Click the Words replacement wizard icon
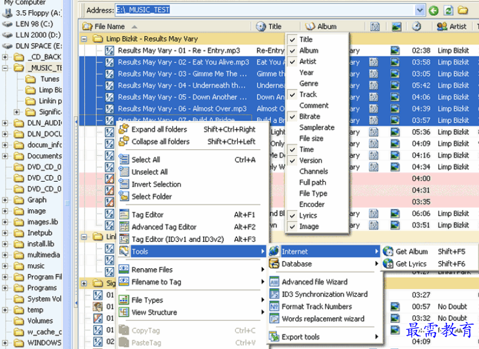The image size is (479, 349). [x=274, y=319]
